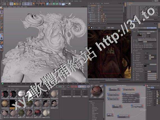Image resolution: width=160 pixels, height=120 pixels.
Task: Toggle the X axis lock
Action: pyautogui.click(x=24, y=4)
